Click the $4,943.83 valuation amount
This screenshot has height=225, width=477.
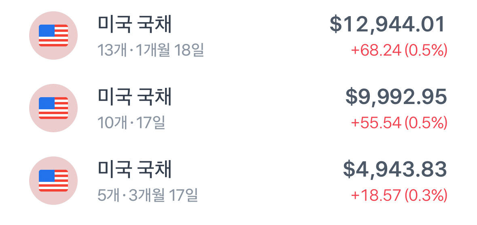pyautogui.click(x=395, y=170)
